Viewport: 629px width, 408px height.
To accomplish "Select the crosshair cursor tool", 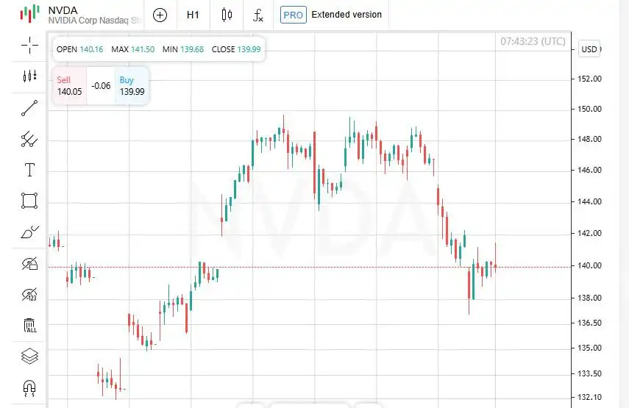I will click(29, 46).
